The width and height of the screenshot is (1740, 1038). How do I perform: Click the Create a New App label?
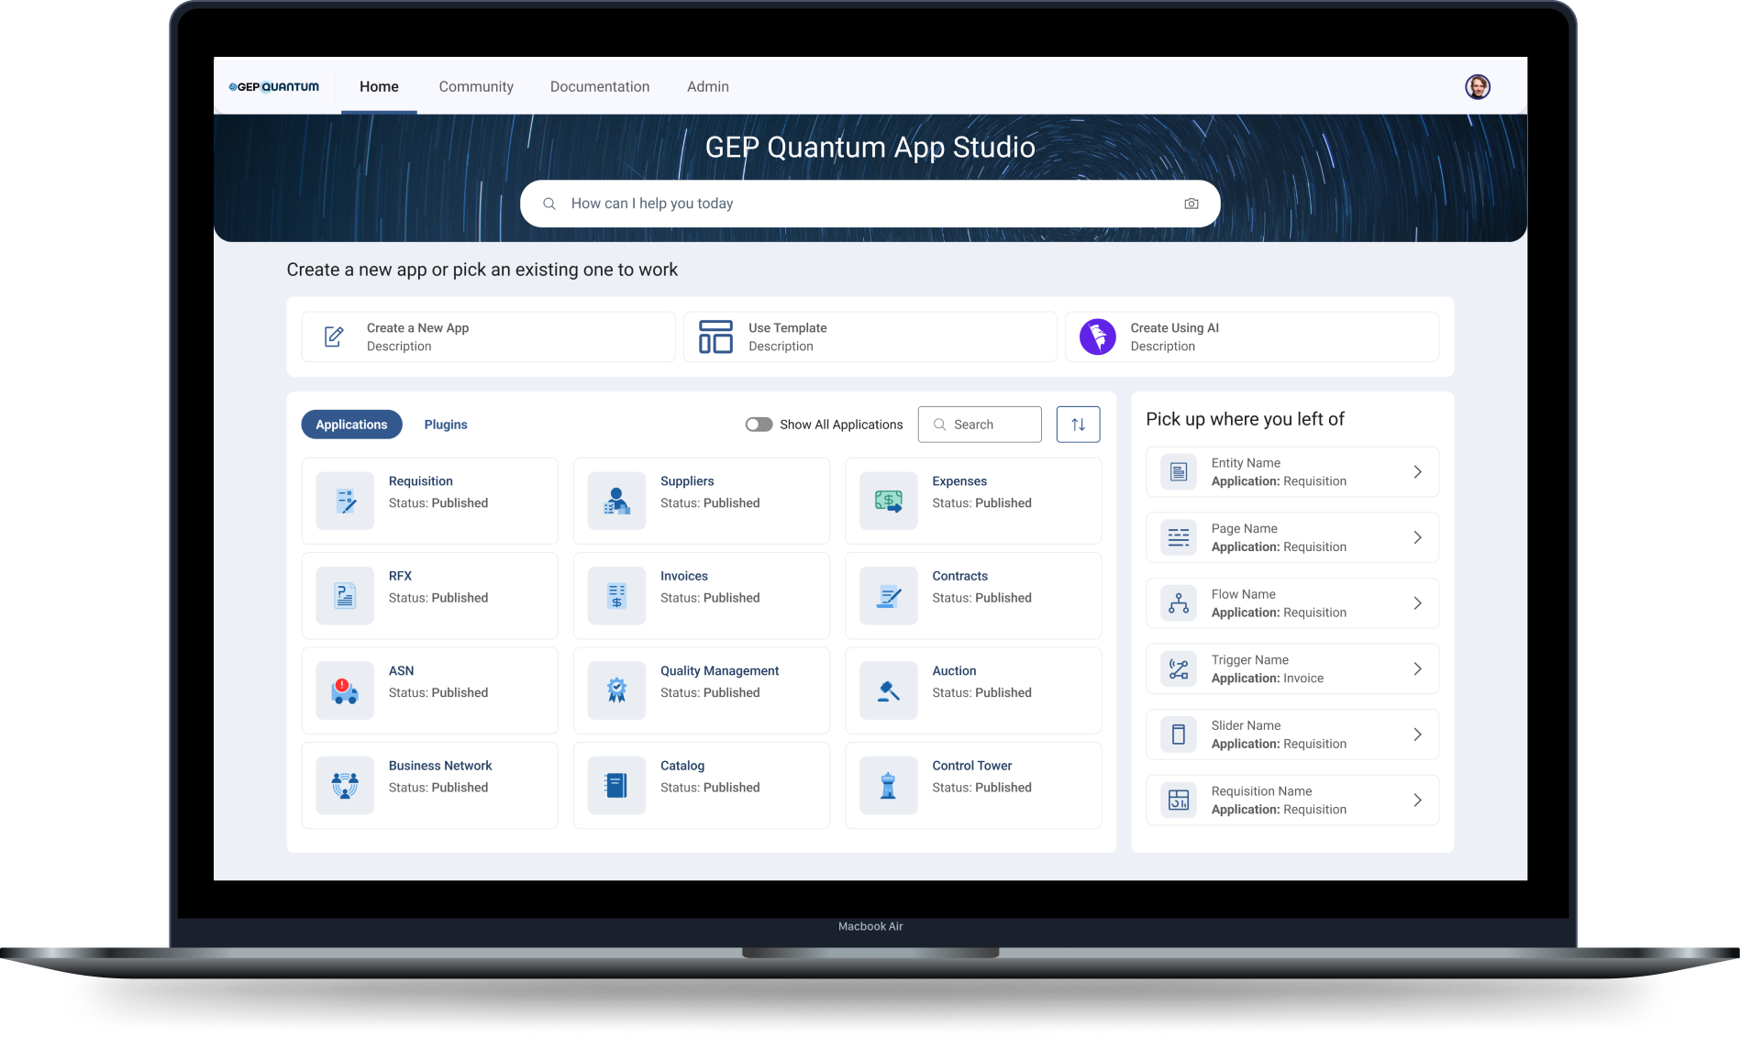coord(417,328)
